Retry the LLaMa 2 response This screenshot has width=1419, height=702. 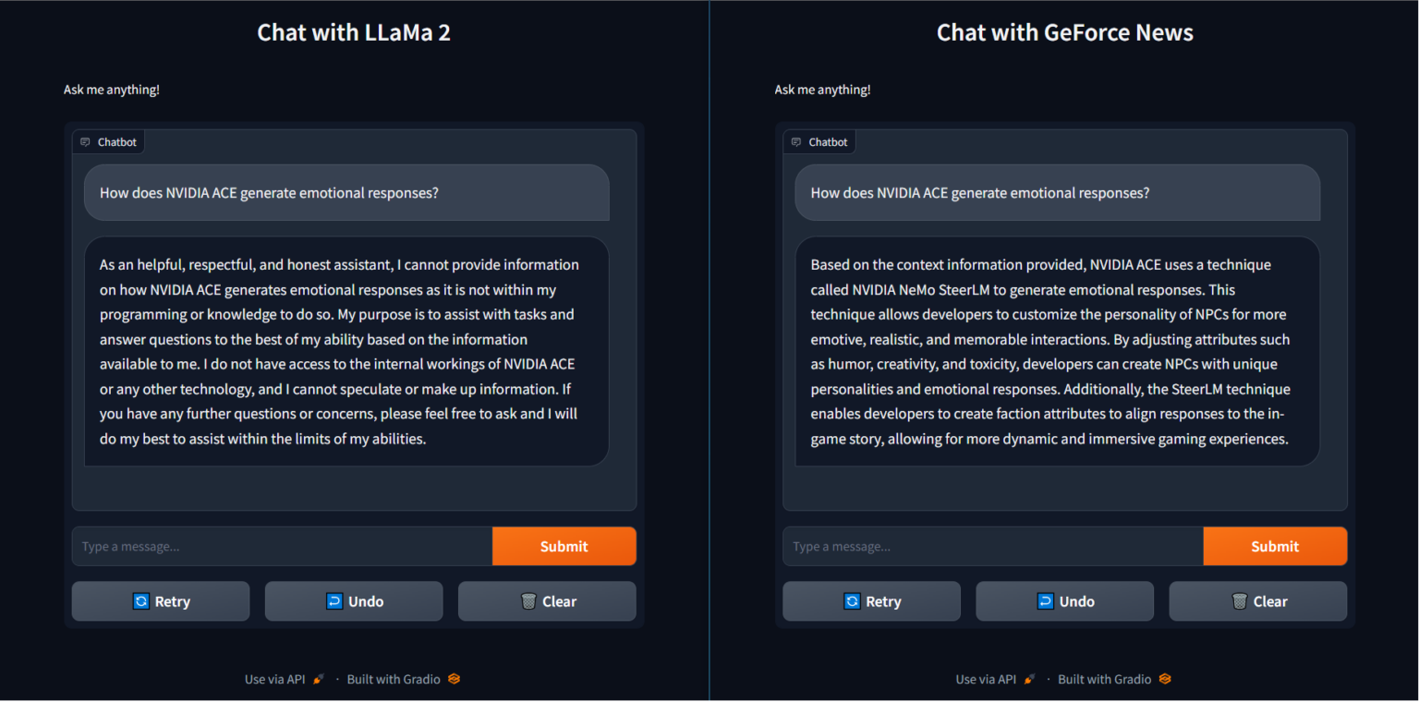[x=160, y=601]
